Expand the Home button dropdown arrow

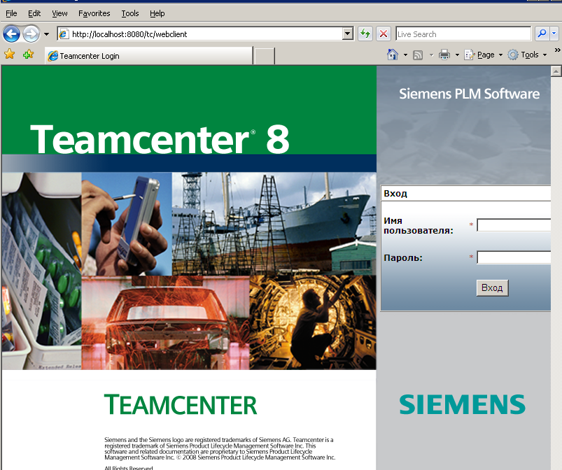[405, 55]
